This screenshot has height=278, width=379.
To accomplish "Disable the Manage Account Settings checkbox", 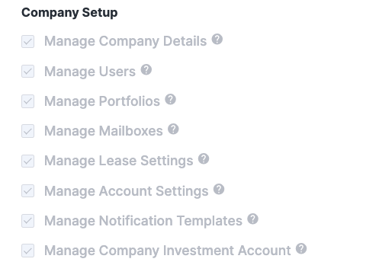I will click(27, 191).
